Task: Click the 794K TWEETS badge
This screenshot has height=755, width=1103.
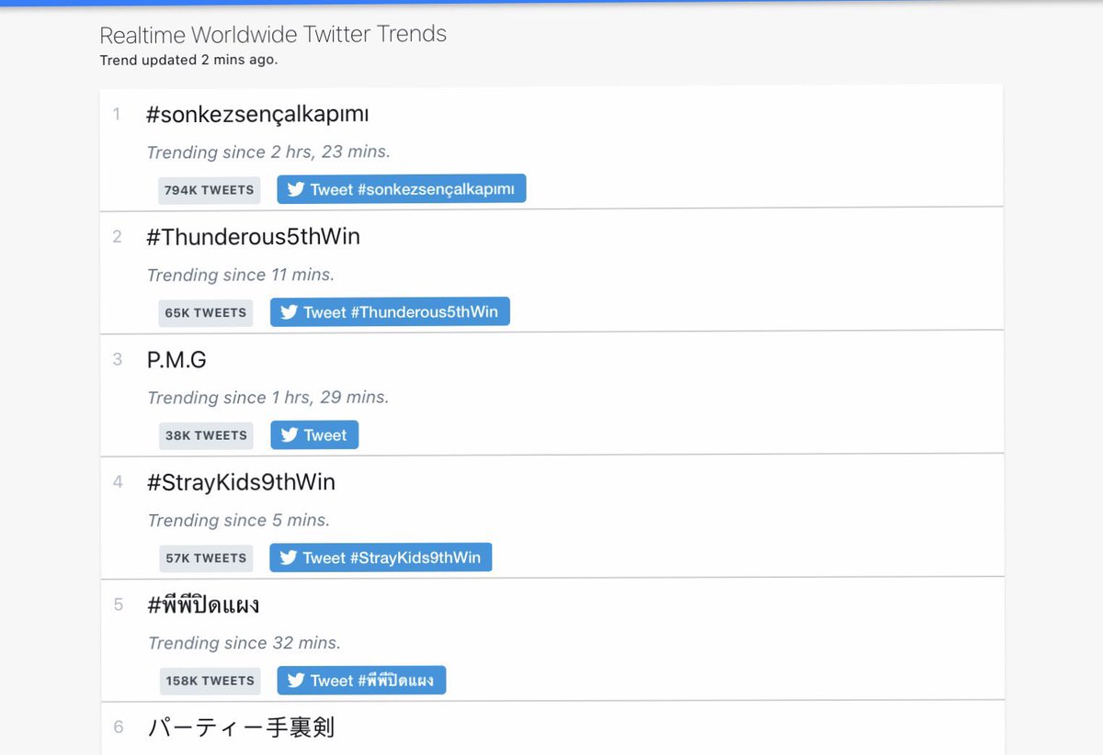Action: click(210, 190)
